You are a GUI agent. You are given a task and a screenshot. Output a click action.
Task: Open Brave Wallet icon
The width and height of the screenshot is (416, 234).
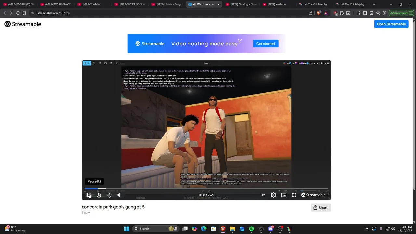pyautogui.click(x=371, y=13)
